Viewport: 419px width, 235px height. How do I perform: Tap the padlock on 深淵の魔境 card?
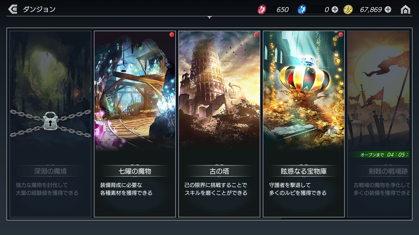click(50, 121)
